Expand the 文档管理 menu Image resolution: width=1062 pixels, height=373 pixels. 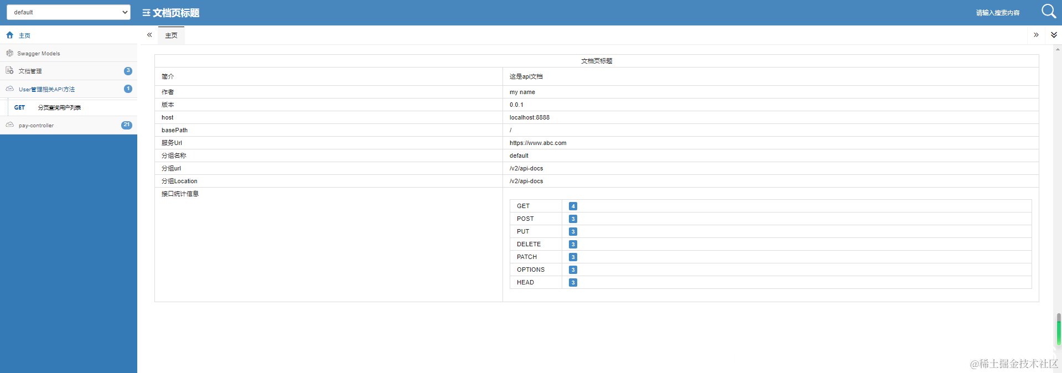[x=69, y=71]
